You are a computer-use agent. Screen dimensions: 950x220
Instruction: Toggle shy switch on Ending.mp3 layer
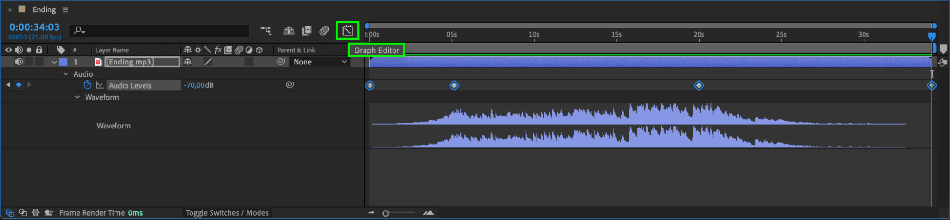(188, 62)
